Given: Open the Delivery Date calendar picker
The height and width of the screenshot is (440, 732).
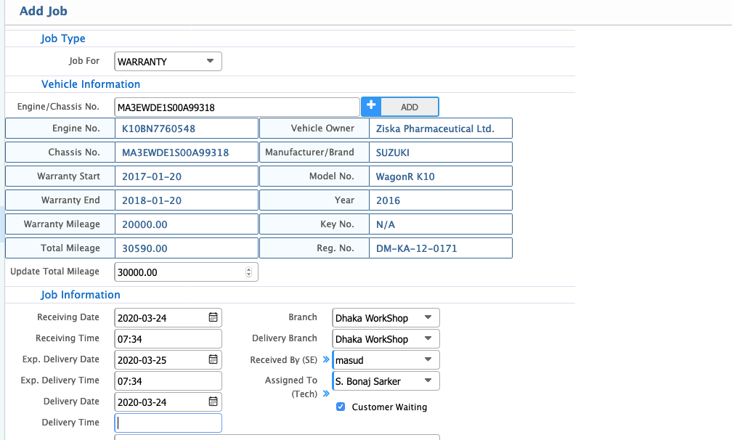Looking at the screenshot, I should [x=213, y=402].
